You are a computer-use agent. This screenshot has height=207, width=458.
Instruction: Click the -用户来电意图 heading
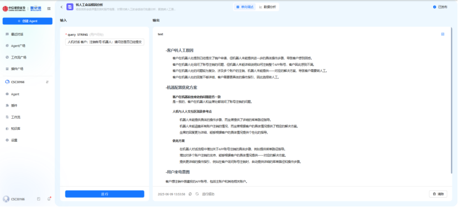click(x=177, y=172)
